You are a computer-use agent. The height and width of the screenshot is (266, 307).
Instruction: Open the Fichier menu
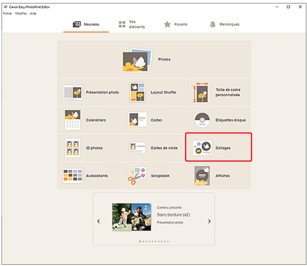(x=8, y=13)
